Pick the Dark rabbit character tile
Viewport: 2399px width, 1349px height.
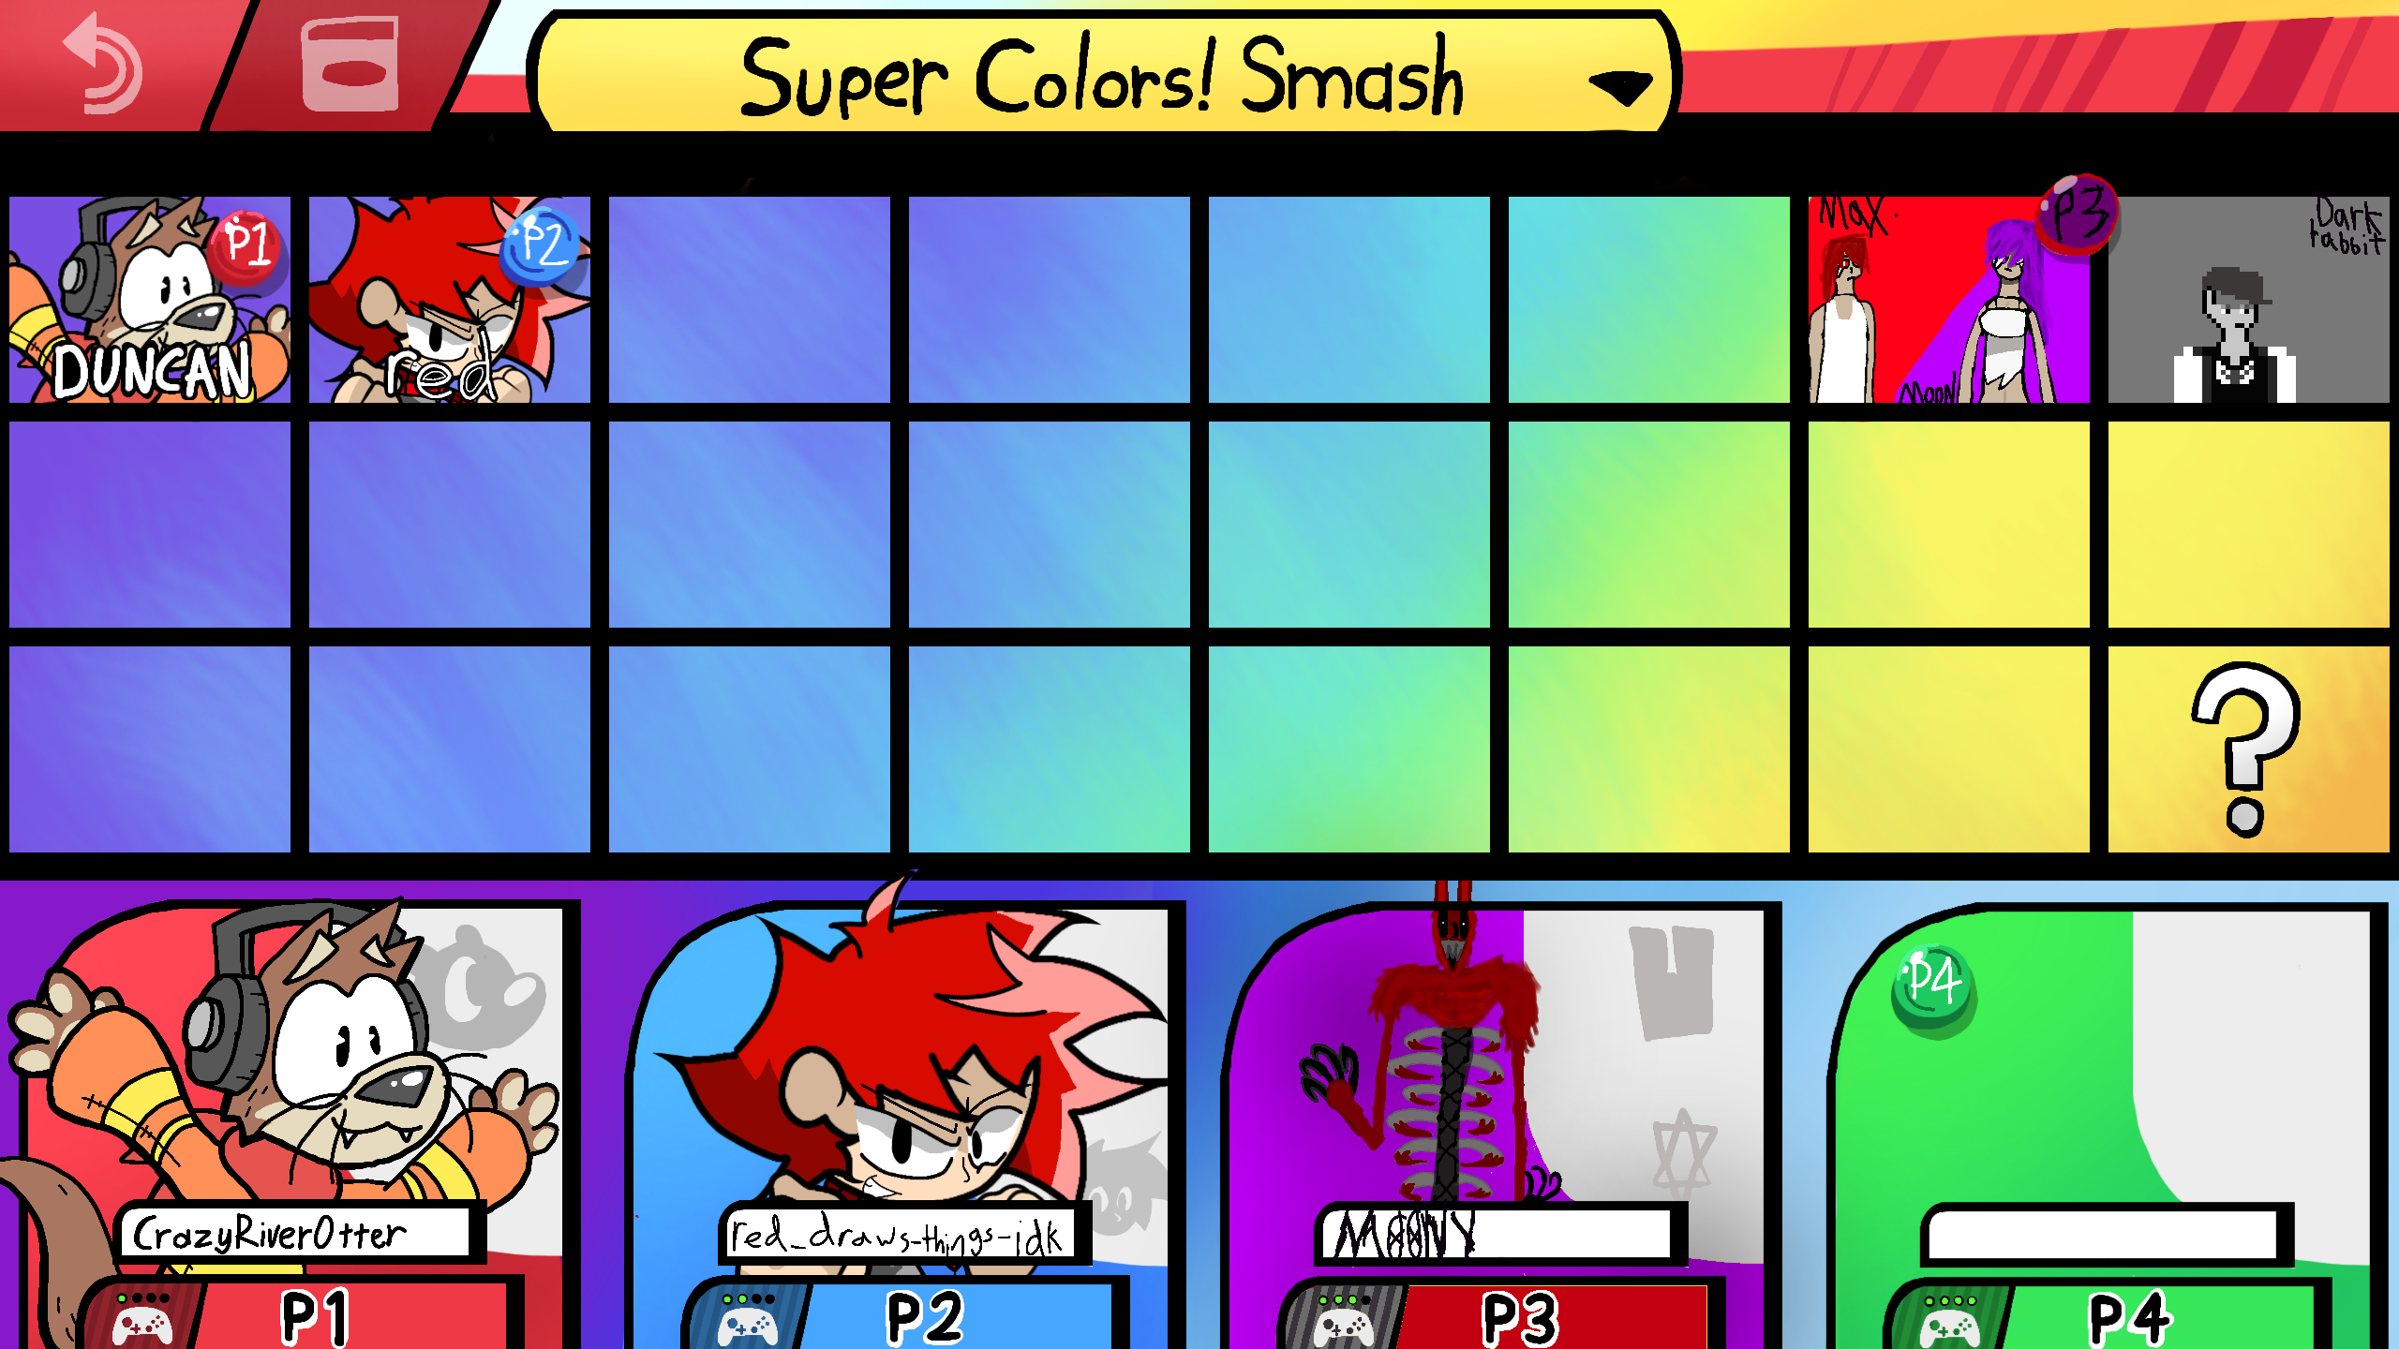click(x=2249, y=300)
